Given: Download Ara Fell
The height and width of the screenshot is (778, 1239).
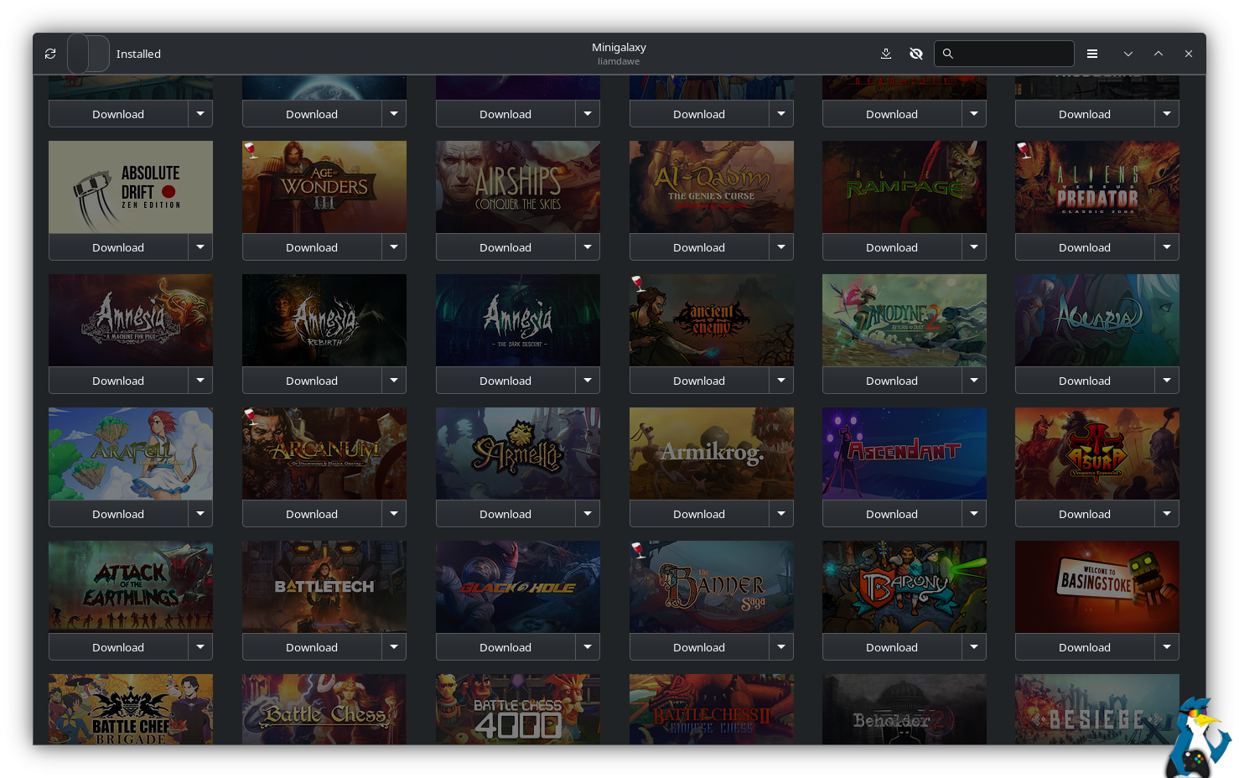Looking at the screenshot, I should point(118,514).
